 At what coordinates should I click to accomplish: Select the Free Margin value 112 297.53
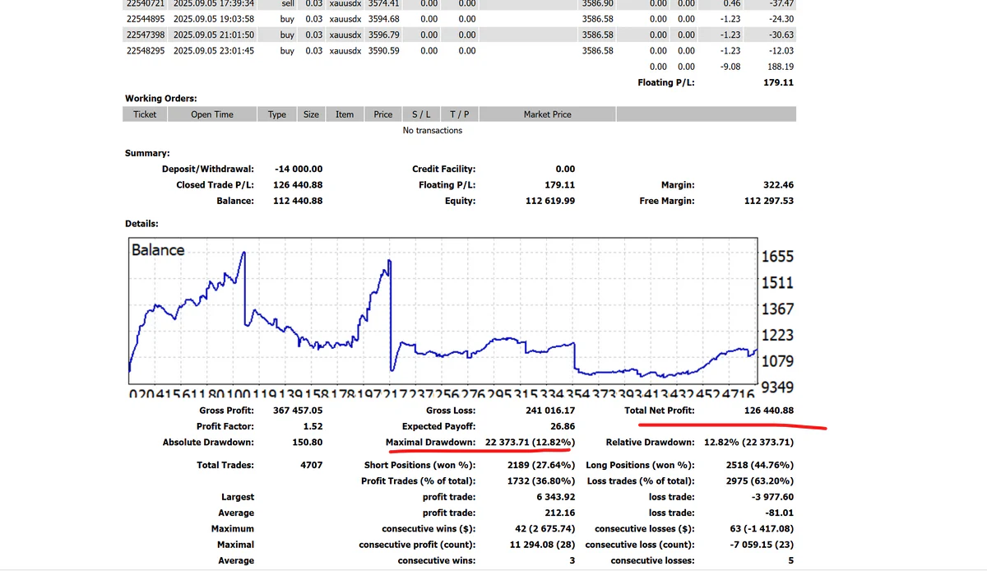(x=769, y=201)
